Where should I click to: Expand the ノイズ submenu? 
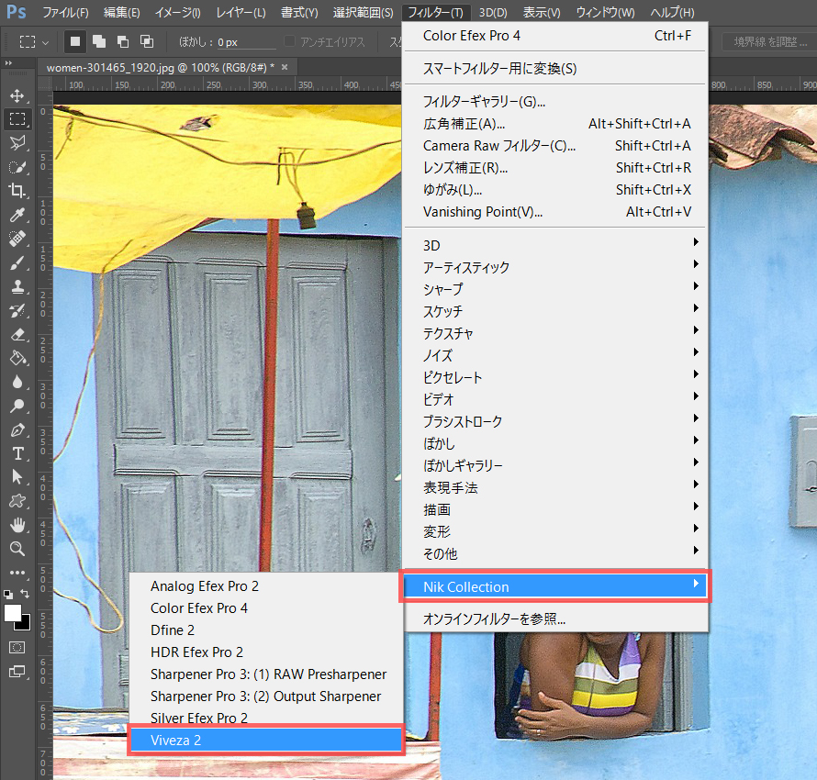pyautogui.click(x=554, y=355)
